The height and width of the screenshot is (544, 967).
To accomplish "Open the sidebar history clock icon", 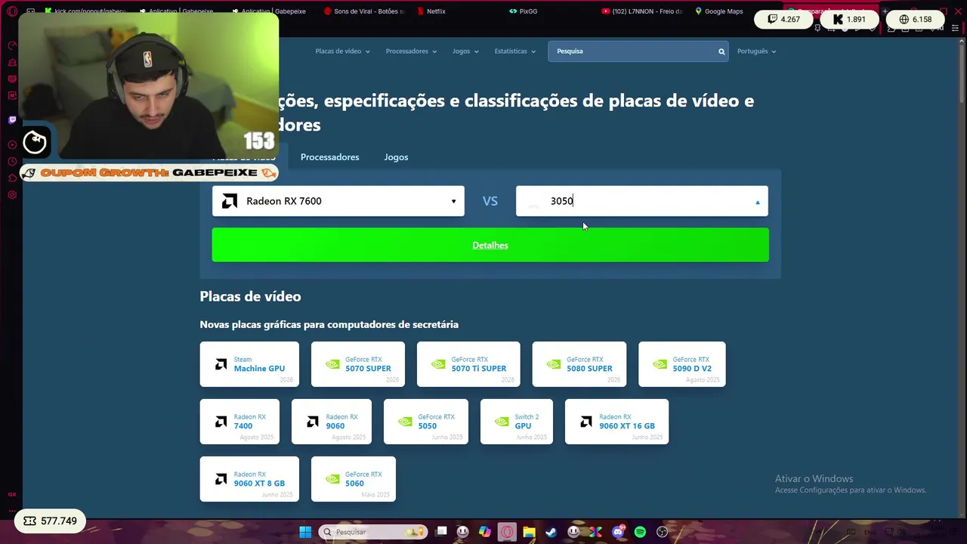I will tap(12, 162).
